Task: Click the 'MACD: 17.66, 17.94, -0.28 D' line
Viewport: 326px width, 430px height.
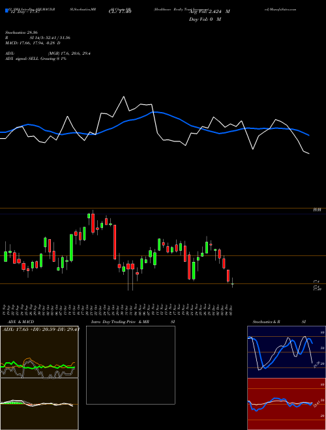Action: coord(33,43)
